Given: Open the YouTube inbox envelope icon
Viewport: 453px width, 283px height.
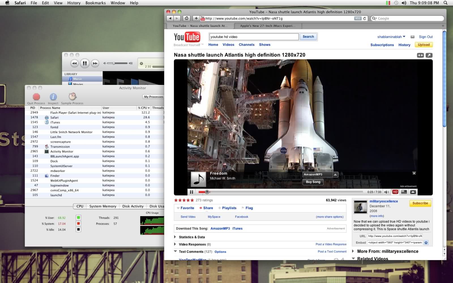Looking at the screenshot, I should (413, 37).
